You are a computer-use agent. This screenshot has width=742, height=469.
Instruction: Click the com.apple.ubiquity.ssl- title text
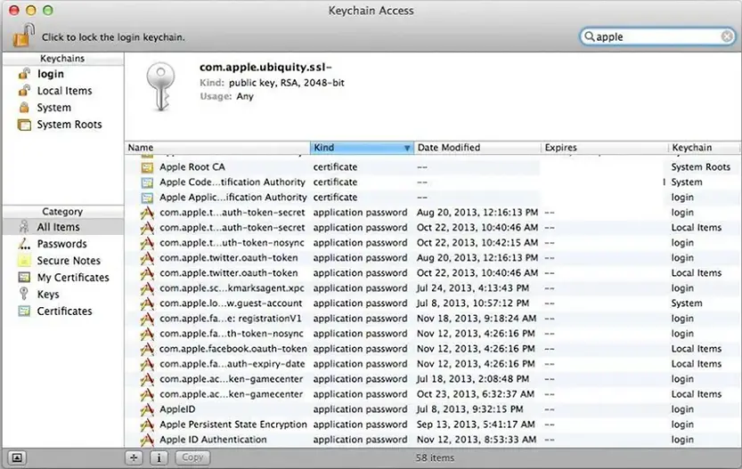265,67
